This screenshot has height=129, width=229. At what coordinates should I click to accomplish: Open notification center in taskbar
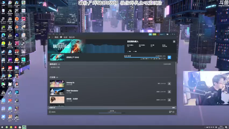pos(226,127)
